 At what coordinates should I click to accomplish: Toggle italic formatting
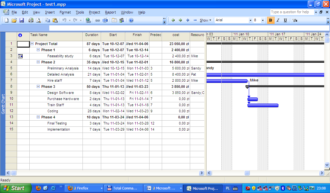point(278,20)
